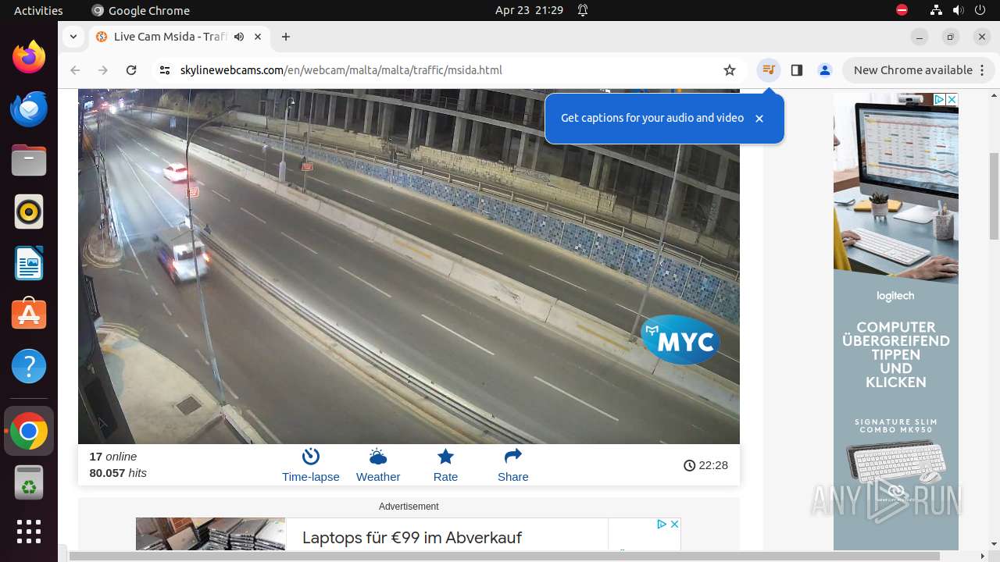Click the 80.057 hits counter text
The height and width of the screenshot is (562, 1000).
118,473
